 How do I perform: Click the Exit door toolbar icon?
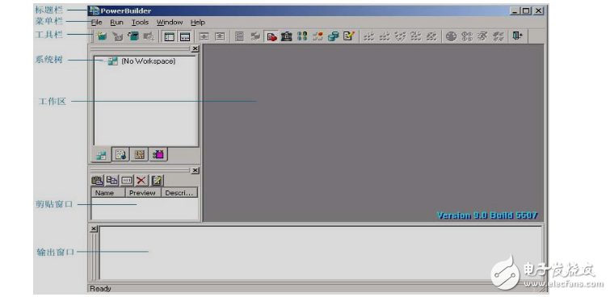tap(517, 36)
